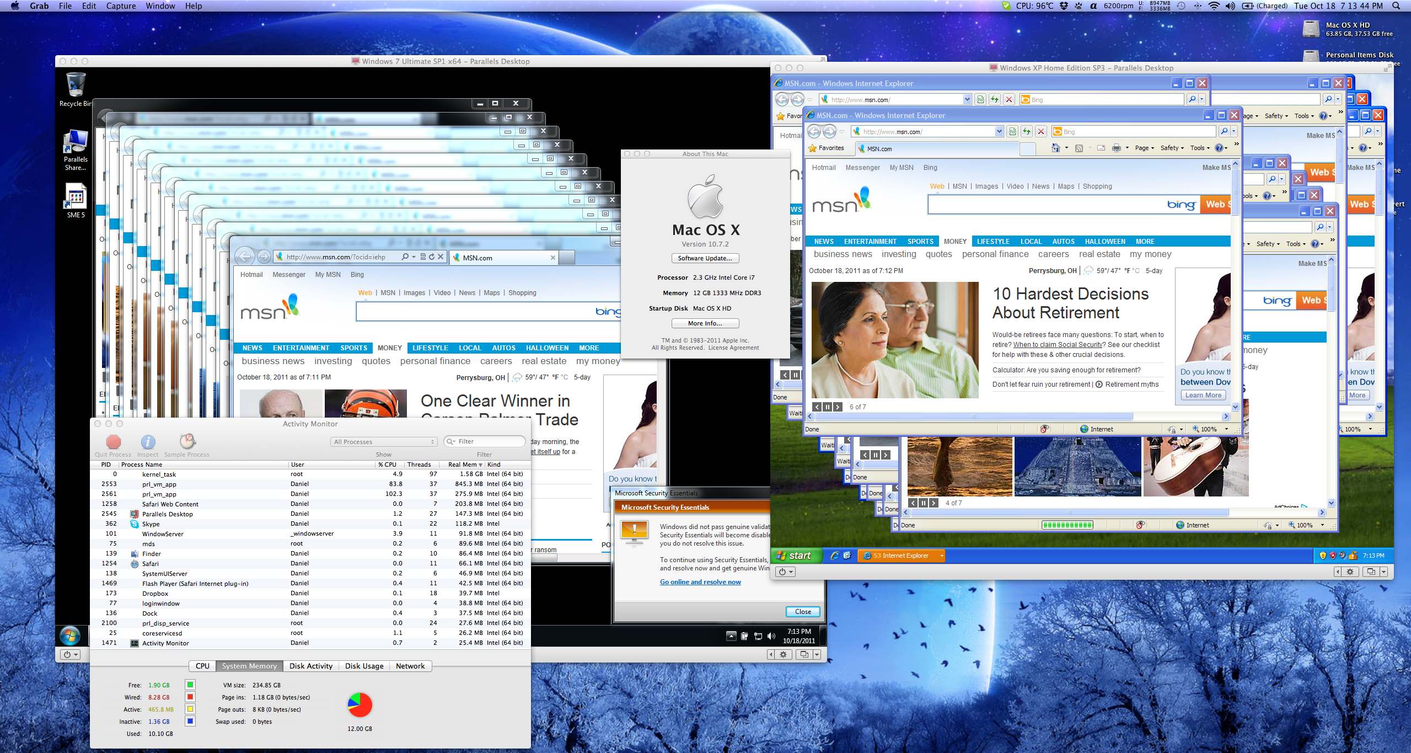This screenshot has height=753, width=1411.
Task: Click Compatibility View icon in front XP IE window
Action: click(x=1012, y=131)
